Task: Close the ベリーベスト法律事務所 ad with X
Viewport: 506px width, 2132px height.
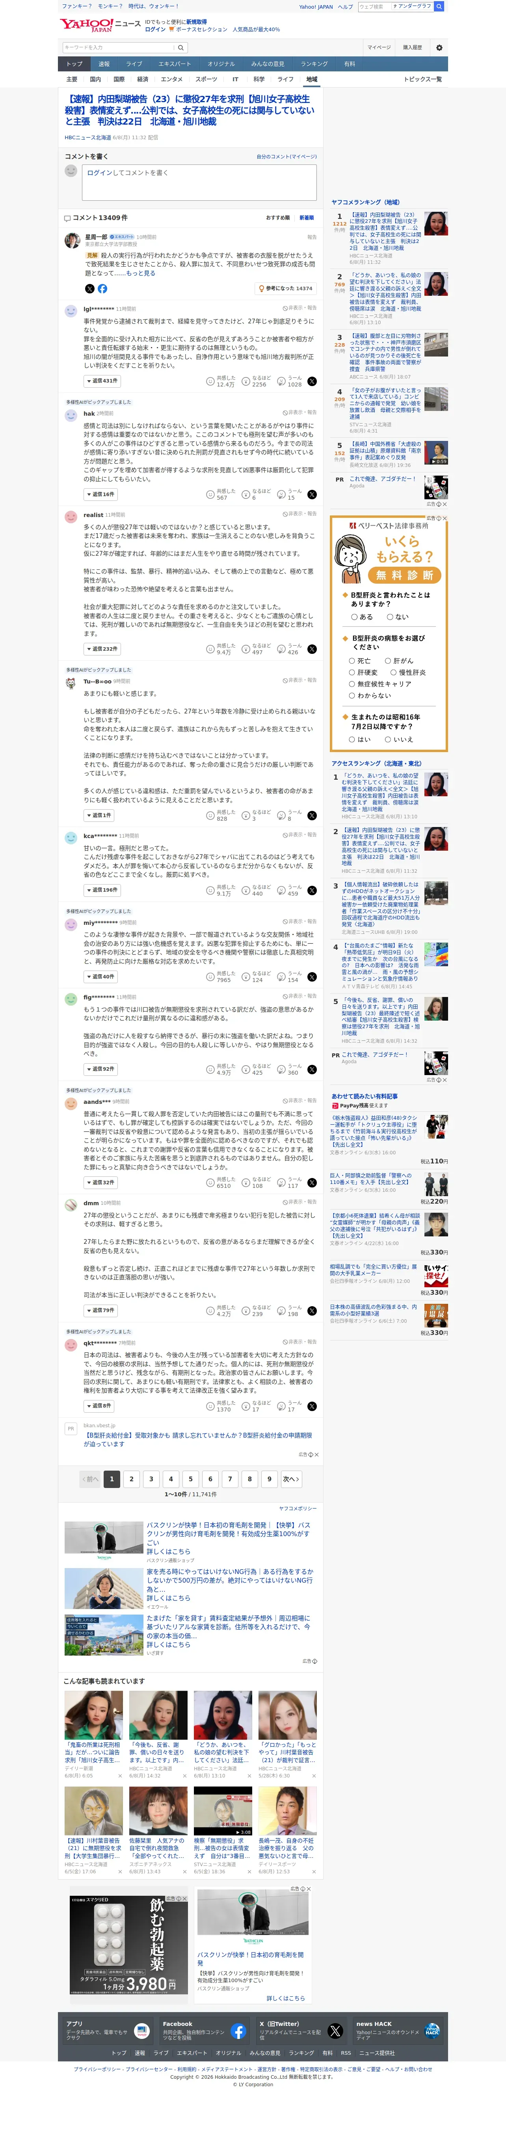Action: (x=444, y=518)
